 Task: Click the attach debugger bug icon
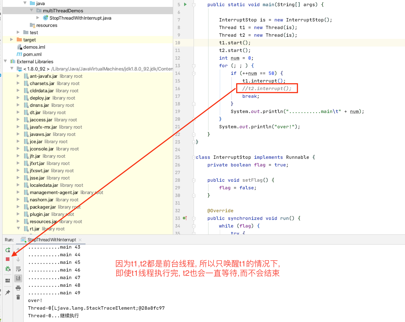point(8,269)
